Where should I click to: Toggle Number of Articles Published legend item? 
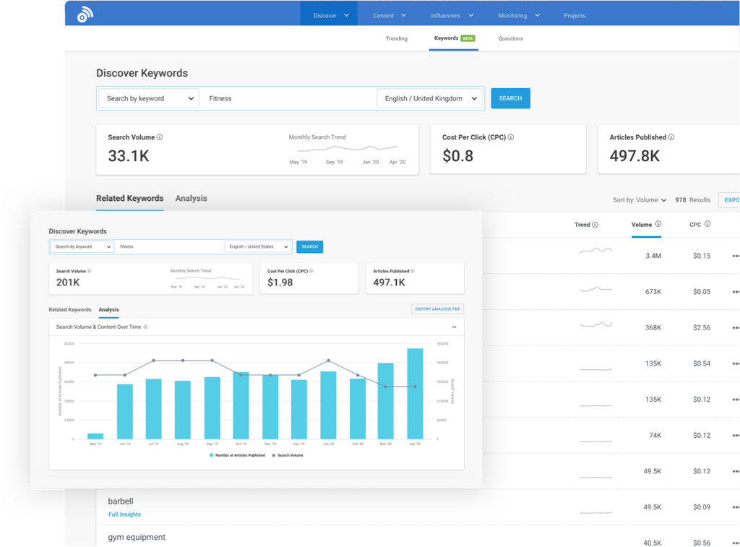[x=237, y=455]
